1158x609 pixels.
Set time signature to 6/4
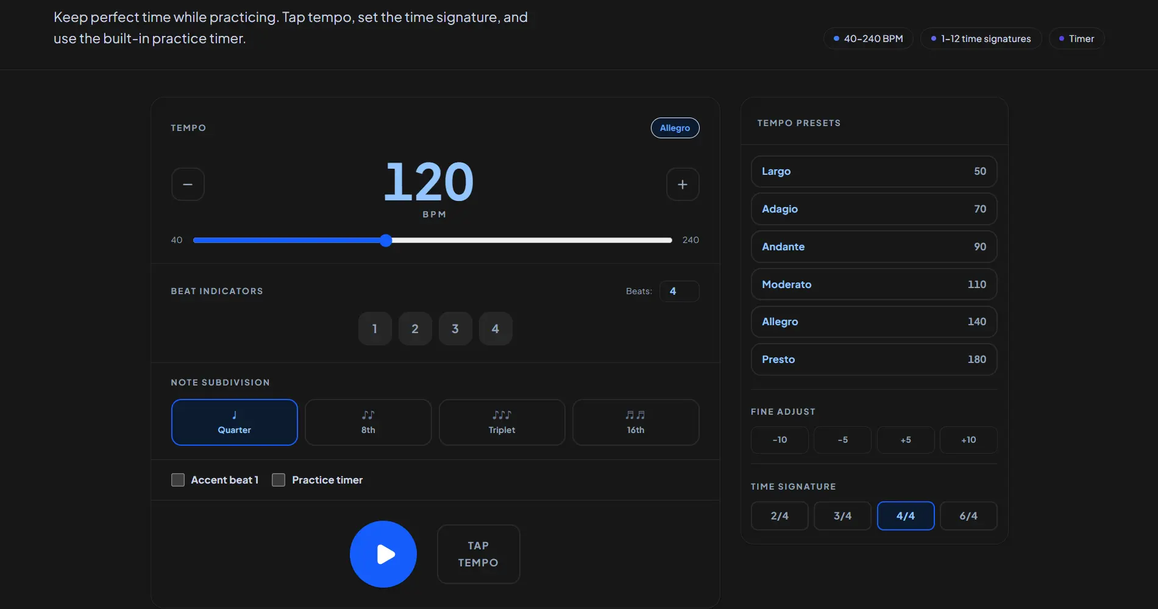(968, 516)
